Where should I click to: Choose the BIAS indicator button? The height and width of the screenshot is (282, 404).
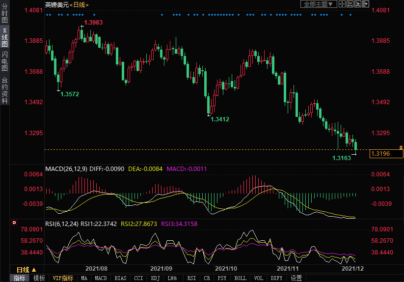pos(120,278)
